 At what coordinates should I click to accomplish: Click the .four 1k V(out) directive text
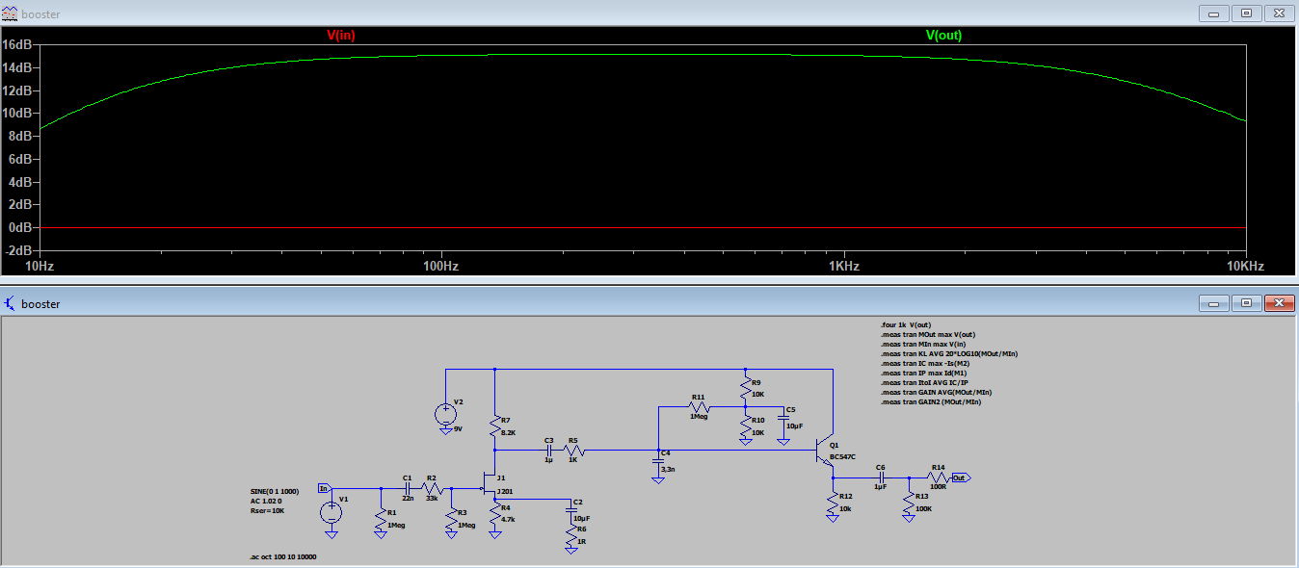tap(905, 324)
